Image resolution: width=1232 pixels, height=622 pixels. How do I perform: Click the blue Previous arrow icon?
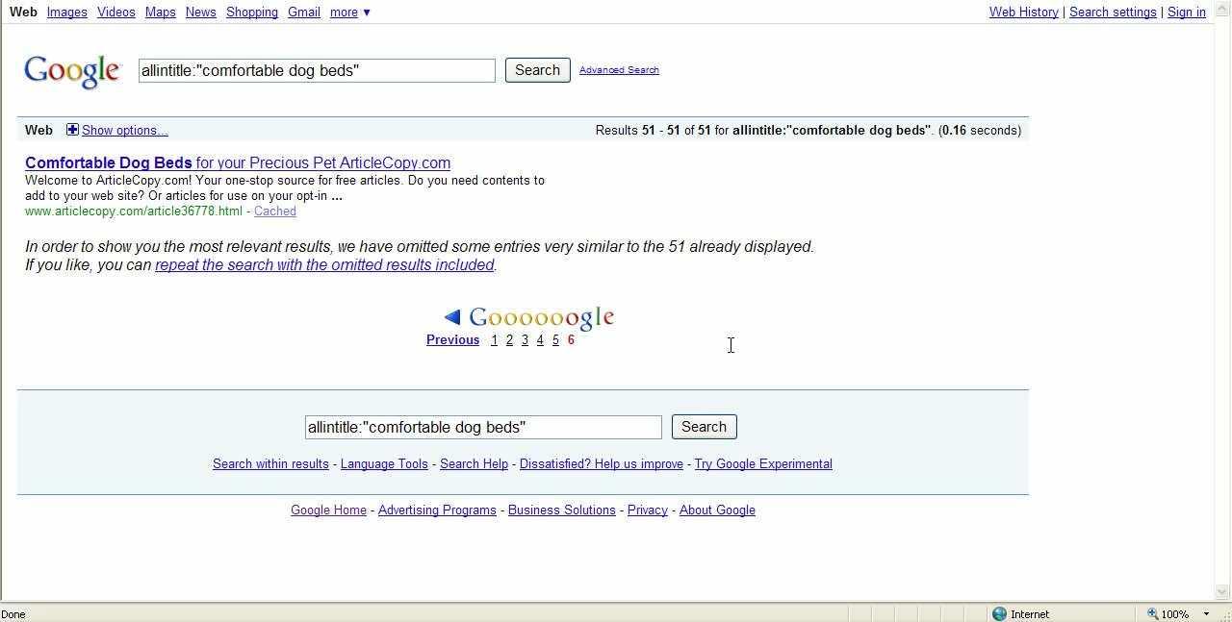coord(452,317)
